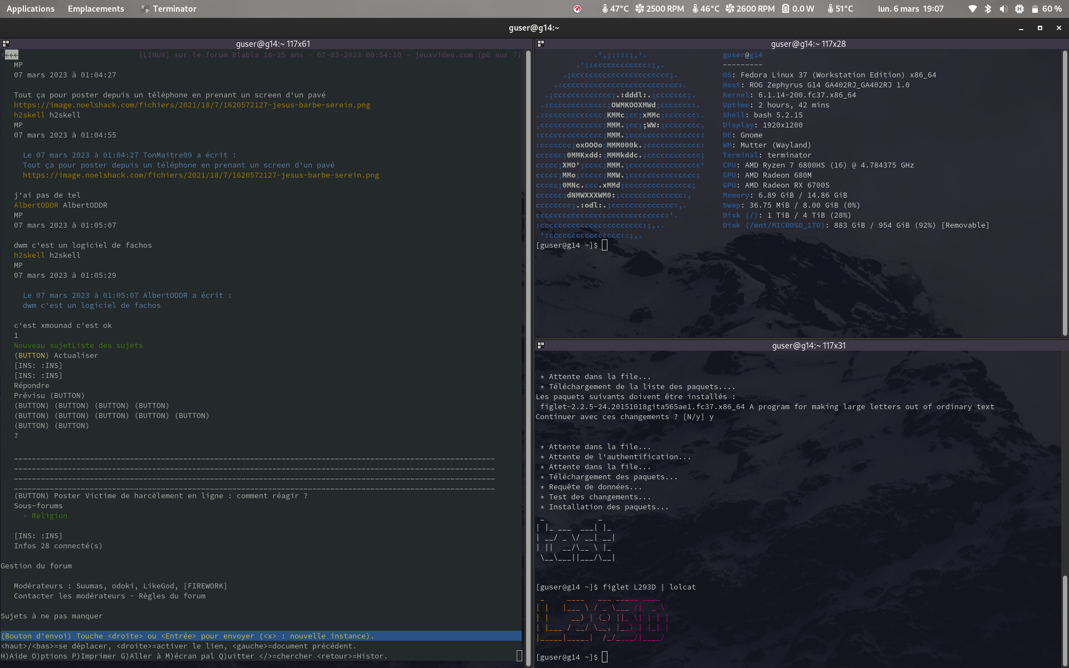Open the clock showing lun. 6 mars 19:07
The image size is (1069, 668).
910,9
